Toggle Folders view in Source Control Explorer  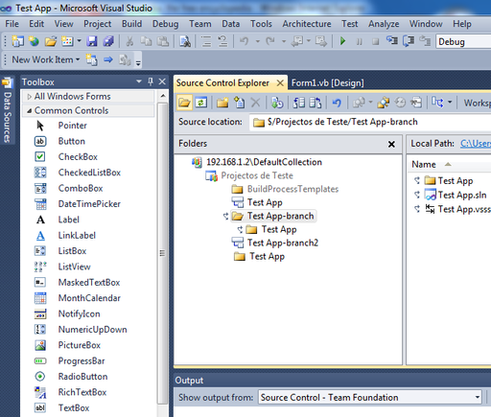184,103
